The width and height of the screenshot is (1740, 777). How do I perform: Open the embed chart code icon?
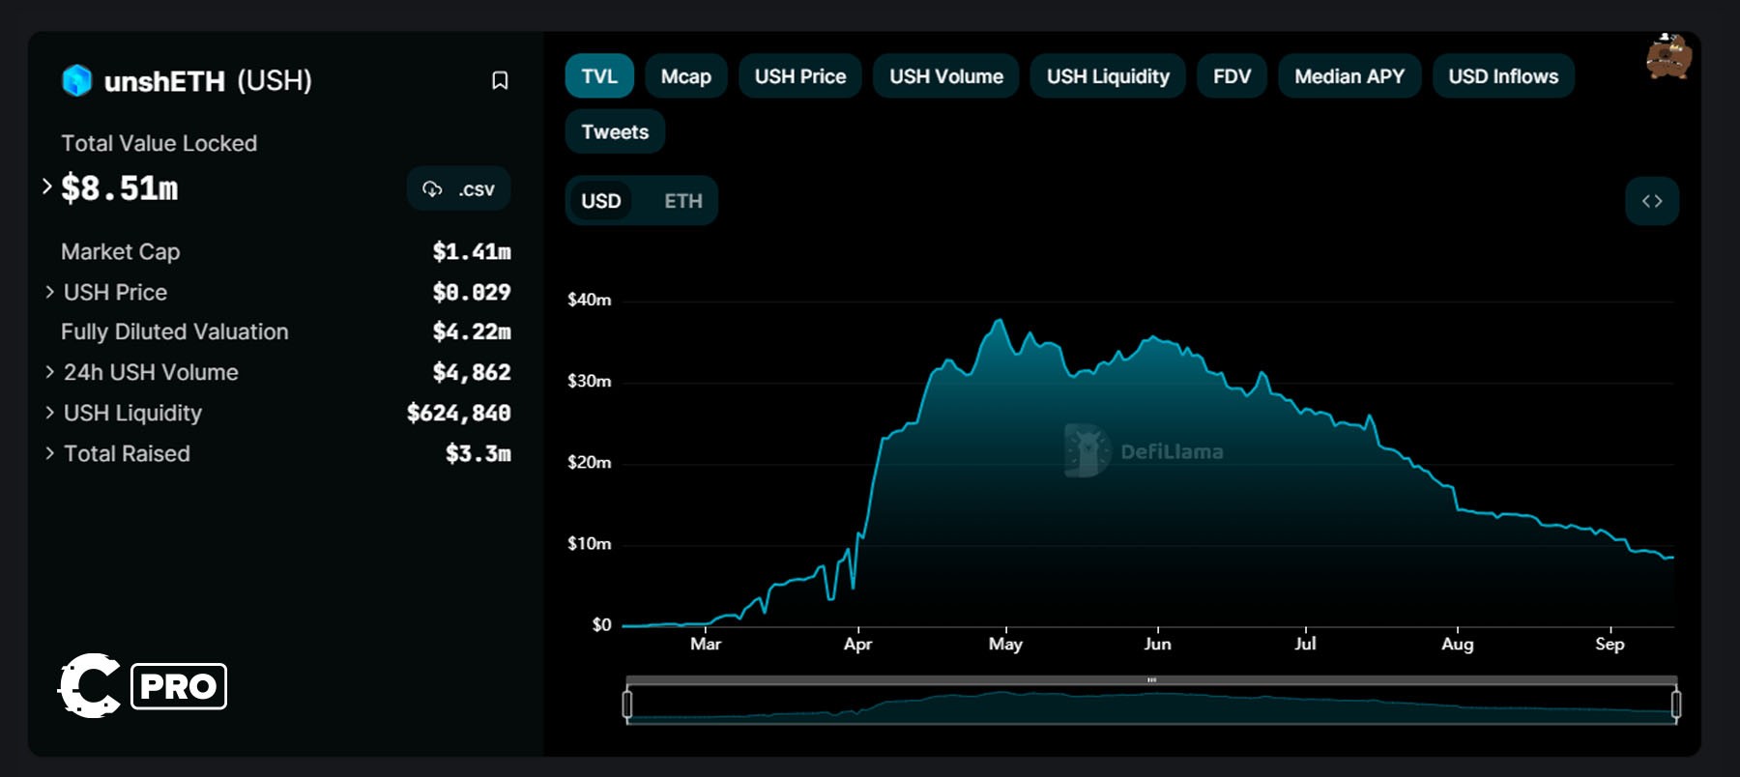(1652, 201)
